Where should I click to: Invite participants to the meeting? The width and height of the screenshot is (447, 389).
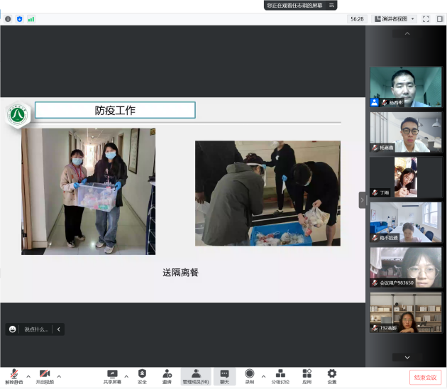coord(167,376)
